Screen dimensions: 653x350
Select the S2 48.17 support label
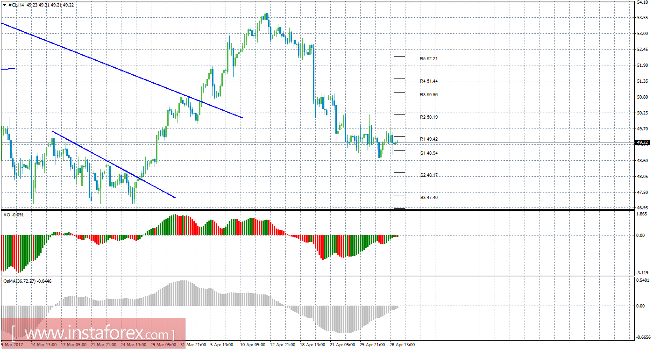coord(428,175)
